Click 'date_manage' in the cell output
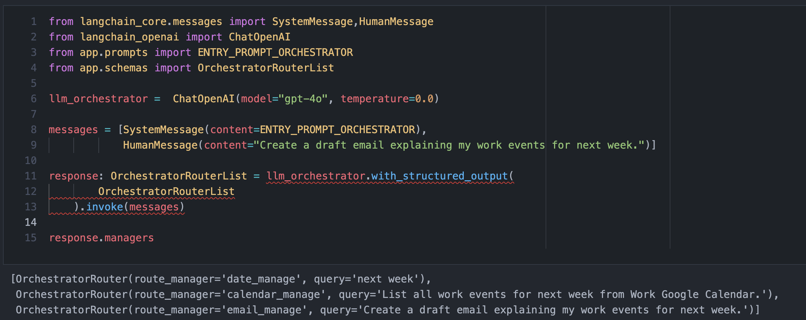 coord(261,279)
